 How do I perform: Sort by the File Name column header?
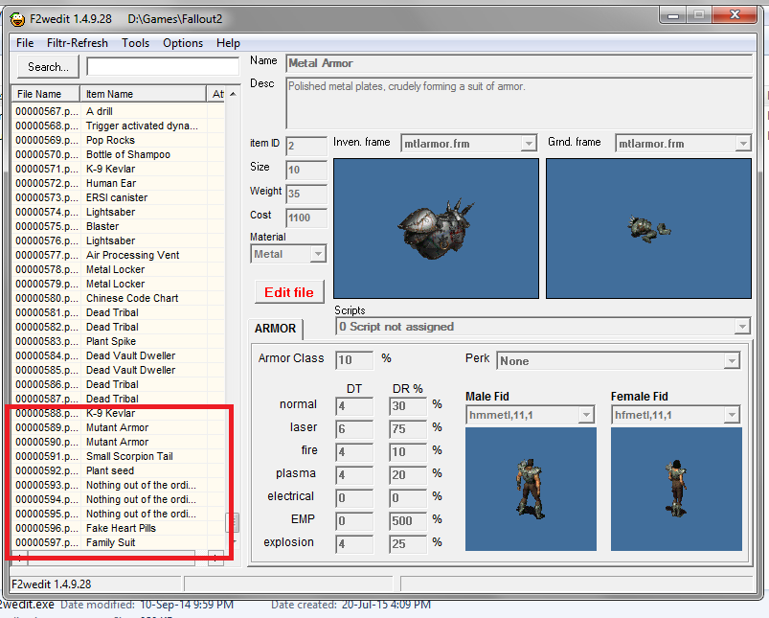(46, 94)
